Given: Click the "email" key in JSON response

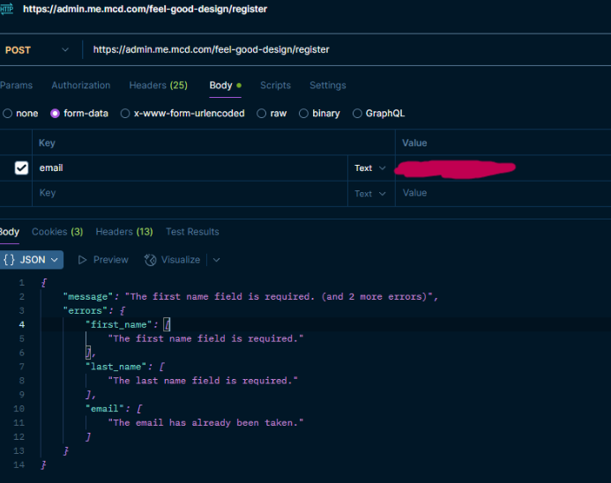Looking at the screenshot, I should pos(104,409).
